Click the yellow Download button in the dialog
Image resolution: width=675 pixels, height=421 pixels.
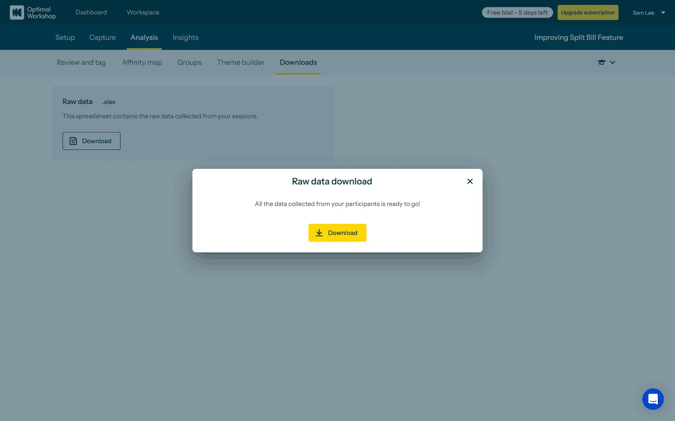click(337, 233)
